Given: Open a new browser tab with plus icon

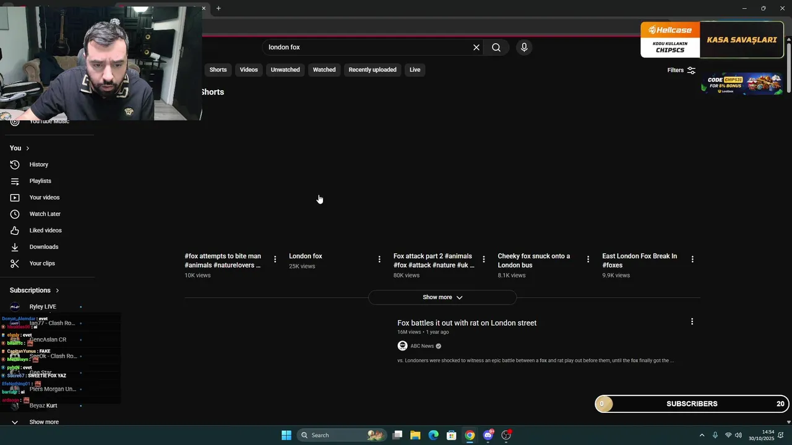Looking at the screenshot, I should [218, 8].
